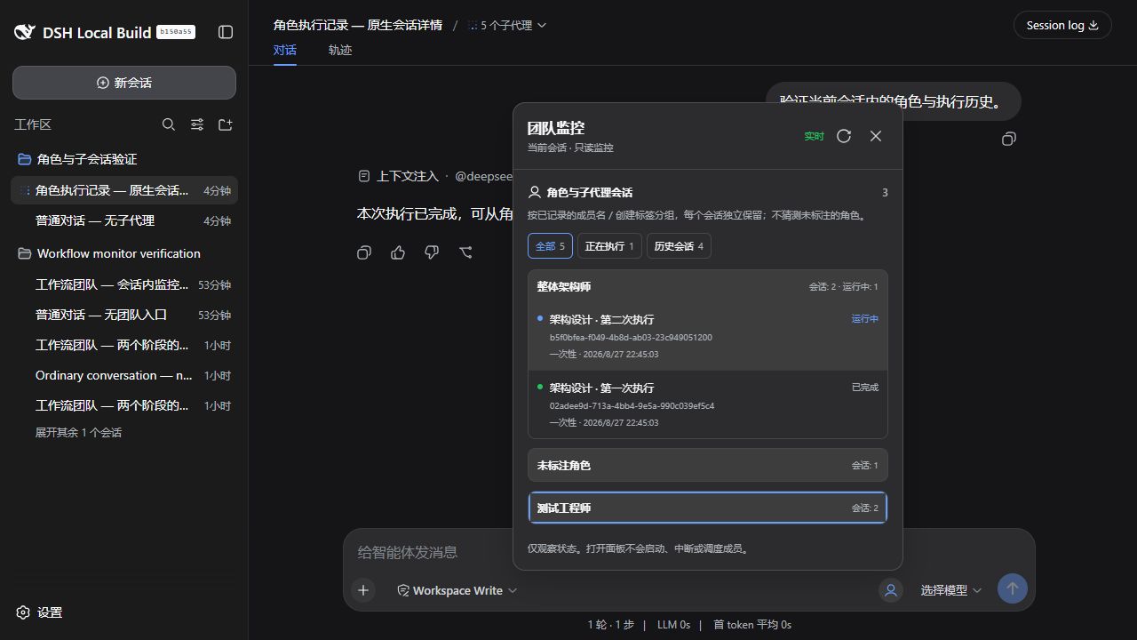Click session ID 02adee9d-713a-4bb4-9e5a-990c039ef5c4

(632, 406)
